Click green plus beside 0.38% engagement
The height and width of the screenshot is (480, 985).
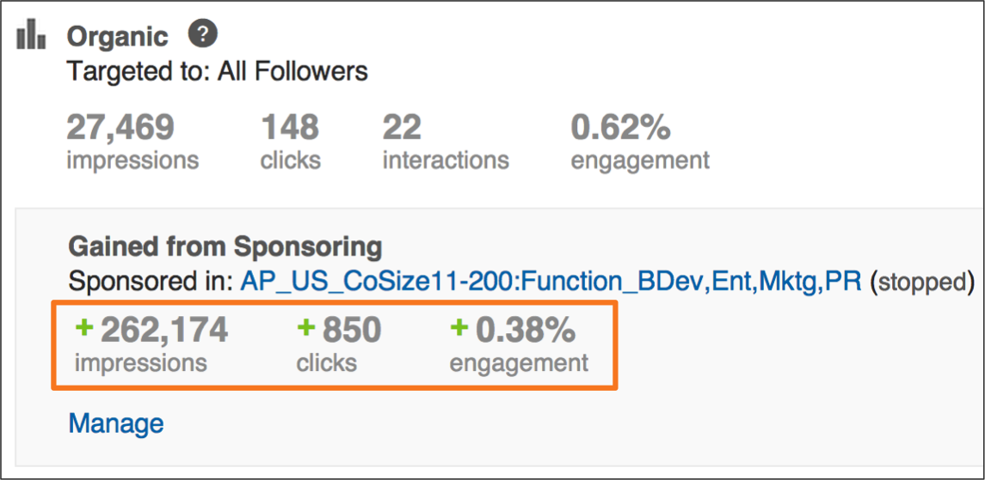pyautogui.click(x=460, y=326)
